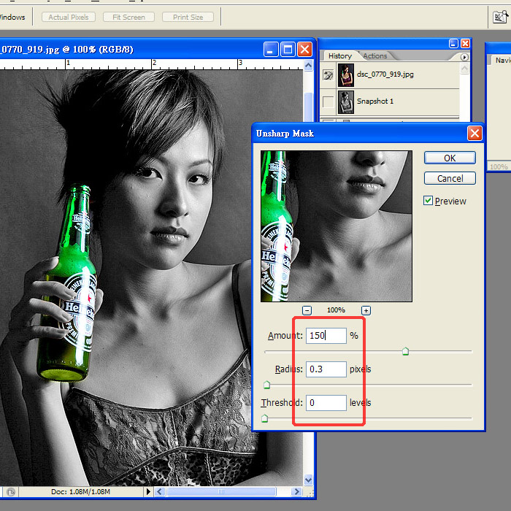Open the status bar info popup arrow
Viewport: 511px width, 511px height.
150,492
